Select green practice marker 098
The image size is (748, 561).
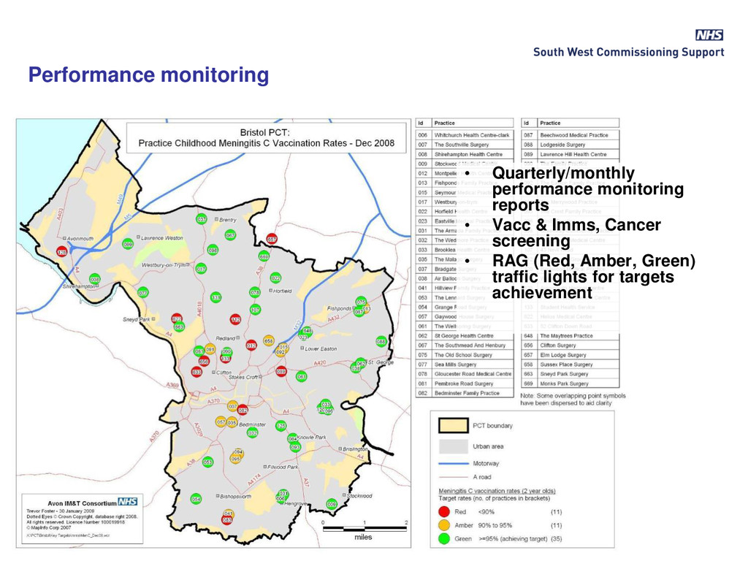[x=213, y=250]
